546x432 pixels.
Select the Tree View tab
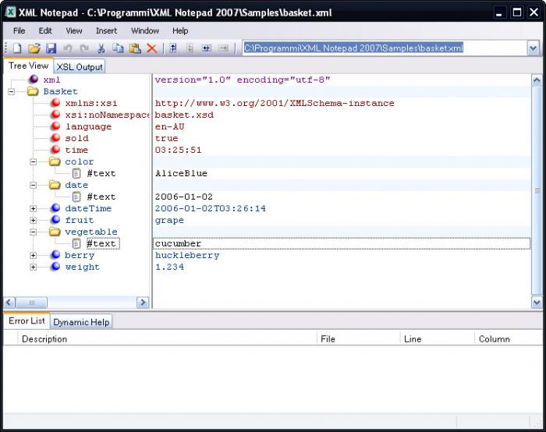tap(28, 66)
